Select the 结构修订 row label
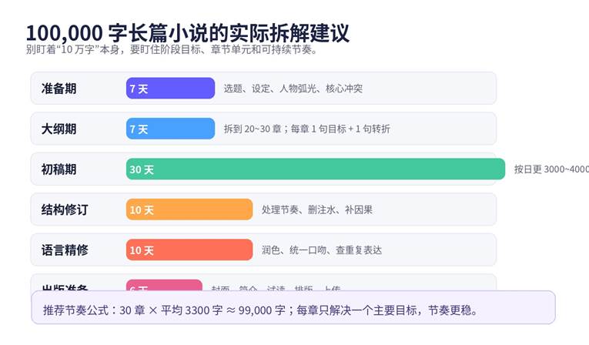 click(x=65, y=209)
